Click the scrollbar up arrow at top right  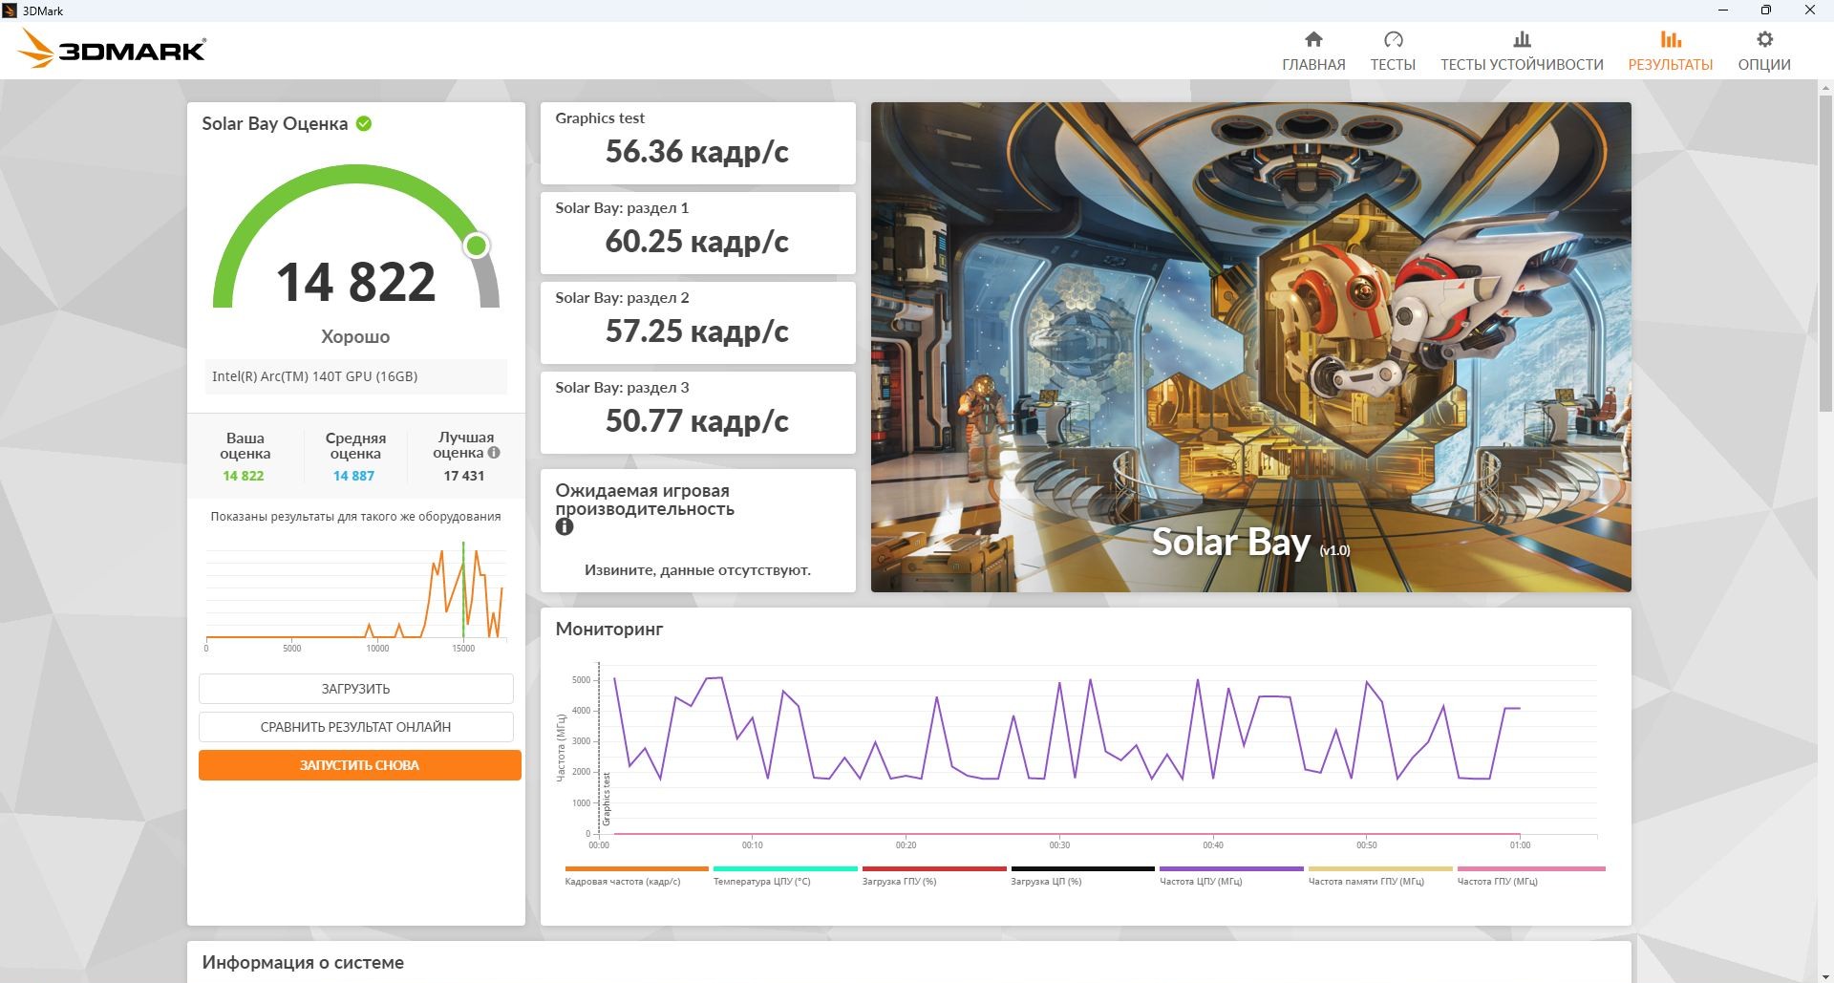[x=1825, y=87]
